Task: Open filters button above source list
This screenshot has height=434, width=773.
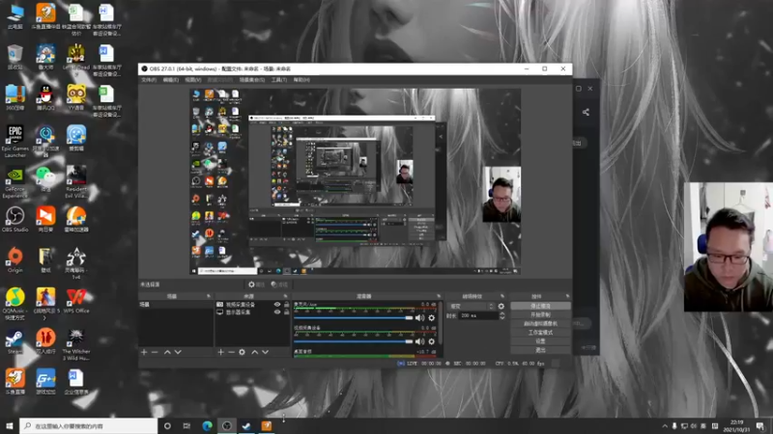Action: (279, 285)
